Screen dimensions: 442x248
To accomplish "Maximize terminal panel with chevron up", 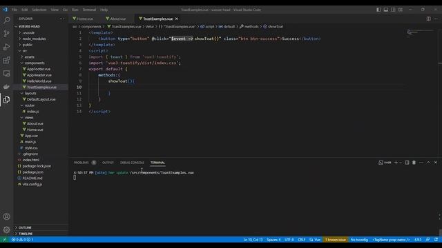I will 428,163.
